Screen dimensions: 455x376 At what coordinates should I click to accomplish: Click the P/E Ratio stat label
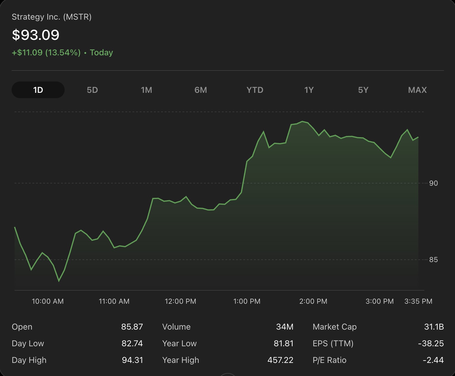coord(330,360)
